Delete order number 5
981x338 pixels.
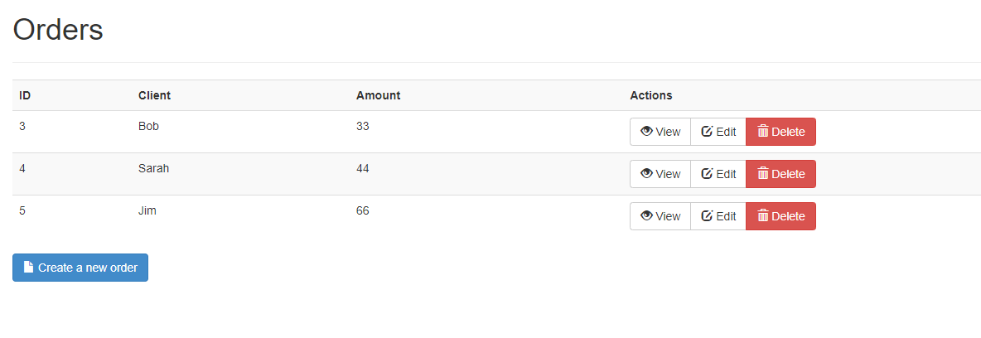(780, 216)
